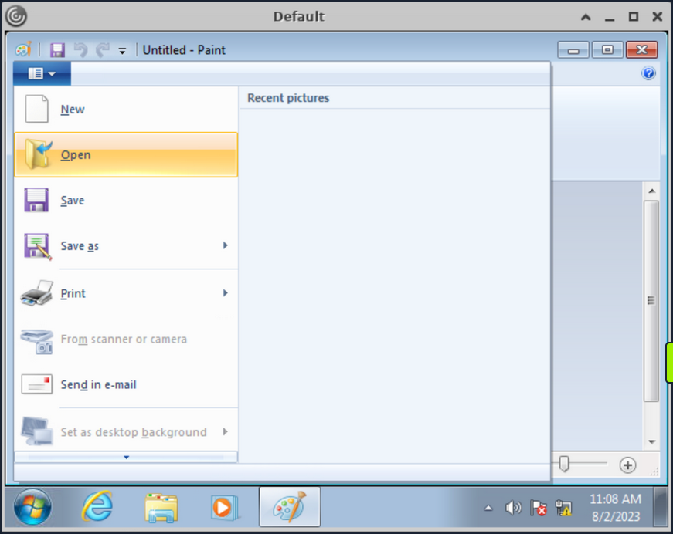Screen dimensions: 673x534
Task: Click the Send in e-mail envelope icon
Action: pos(35,384)
